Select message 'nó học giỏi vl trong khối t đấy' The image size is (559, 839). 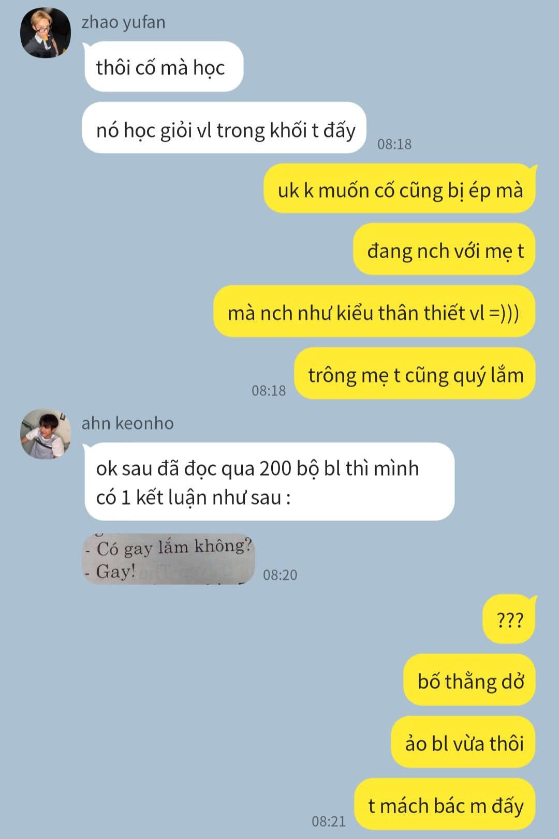pos(224,128)
